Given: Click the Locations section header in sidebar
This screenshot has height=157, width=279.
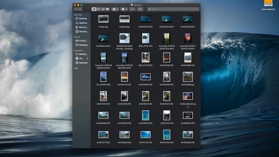Looking at the screenshot, I should (x=78, y=51).
